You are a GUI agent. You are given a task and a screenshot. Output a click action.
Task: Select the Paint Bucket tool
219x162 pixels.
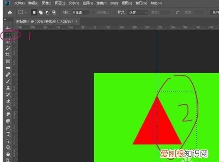8,108
